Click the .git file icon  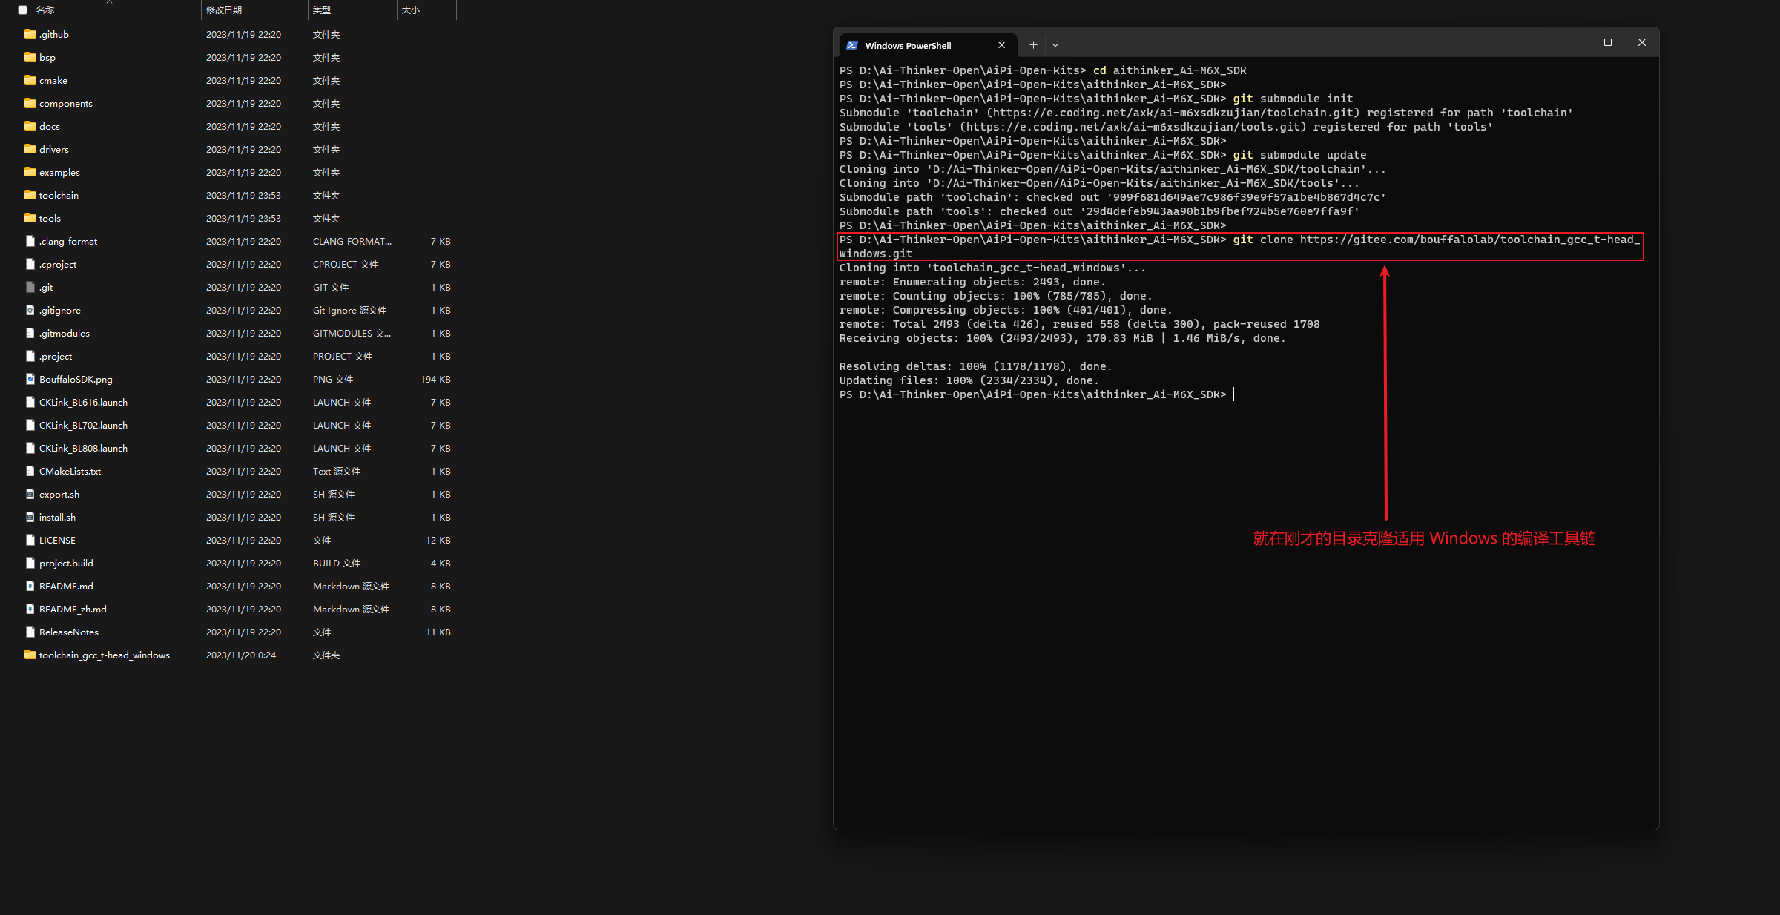point(30,287)
